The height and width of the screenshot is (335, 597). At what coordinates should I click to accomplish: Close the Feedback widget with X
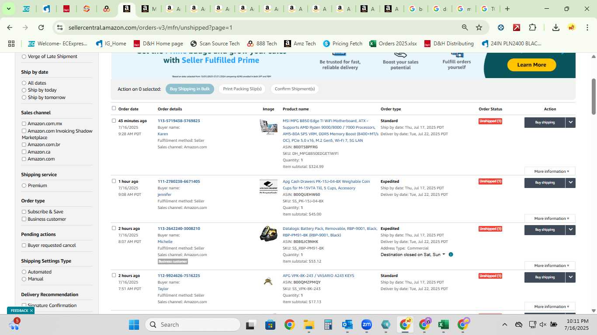pyautogui.click(x=31, y=311)
